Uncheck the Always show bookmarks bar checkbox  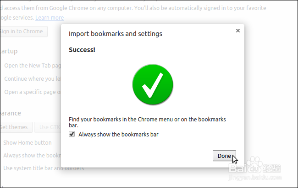coord(72,134)
